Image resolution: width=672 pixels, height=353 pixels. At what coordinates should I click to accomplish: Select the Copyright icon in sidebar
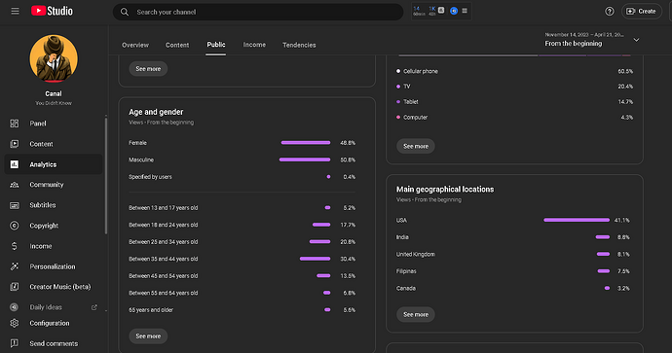point(15,226)
